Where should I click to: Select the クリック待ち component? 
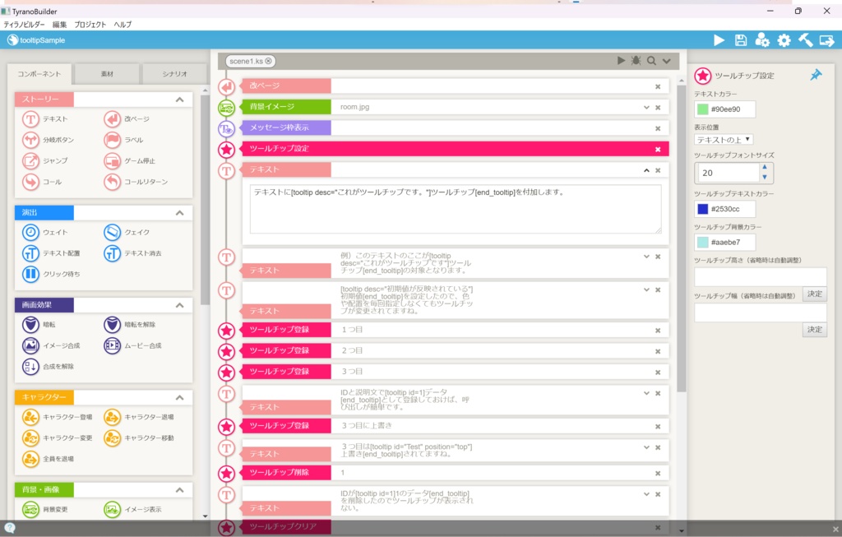coord(51,274)
